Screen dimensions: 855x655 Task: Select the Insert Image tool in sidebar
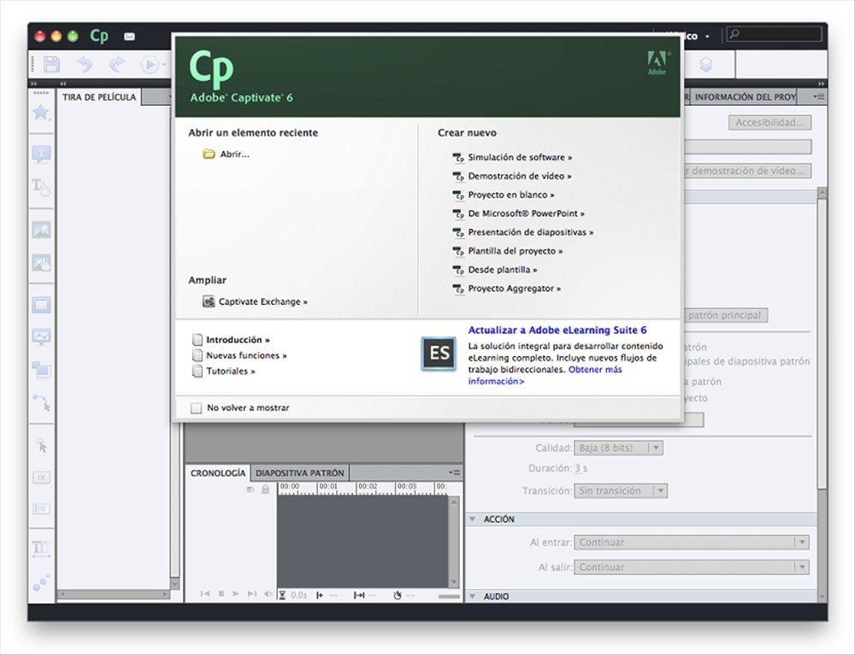pos(41,229)
